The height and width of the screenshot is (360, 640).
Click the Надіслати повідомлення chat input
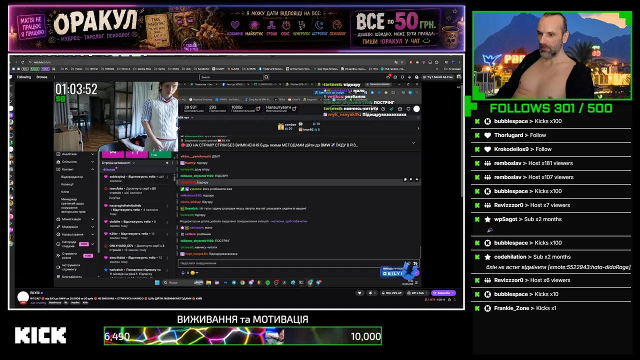[x=298, y=263]
